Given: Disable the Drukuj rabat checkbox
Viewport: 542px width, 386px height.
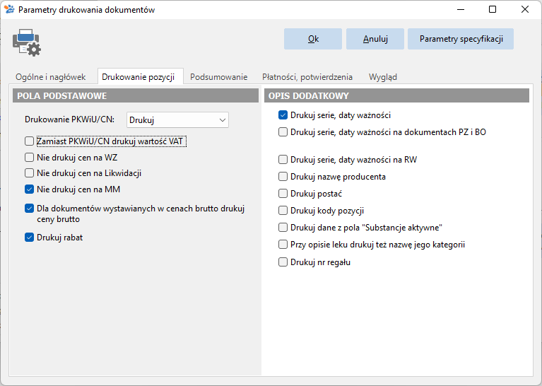Looking at the screenshot, I should tap(30, 238).
